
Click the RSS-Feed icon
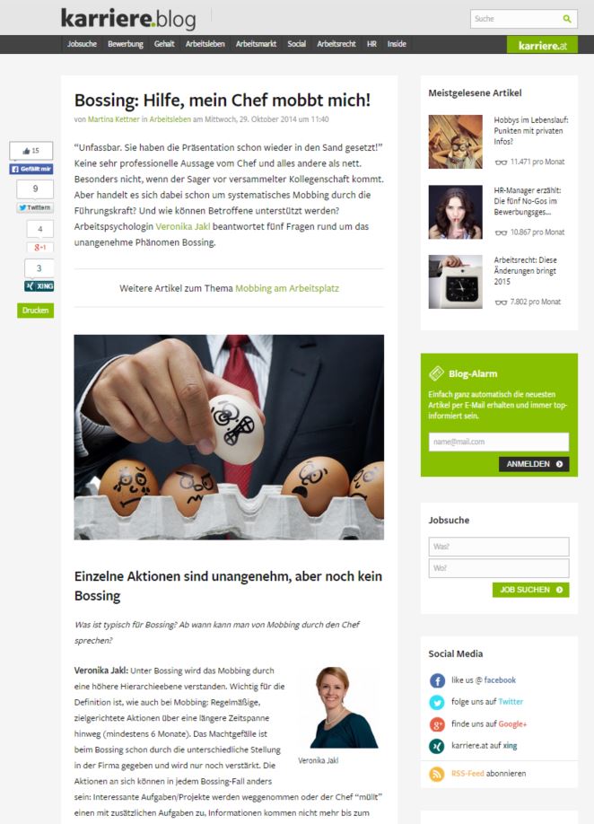(x=437, y=774)
